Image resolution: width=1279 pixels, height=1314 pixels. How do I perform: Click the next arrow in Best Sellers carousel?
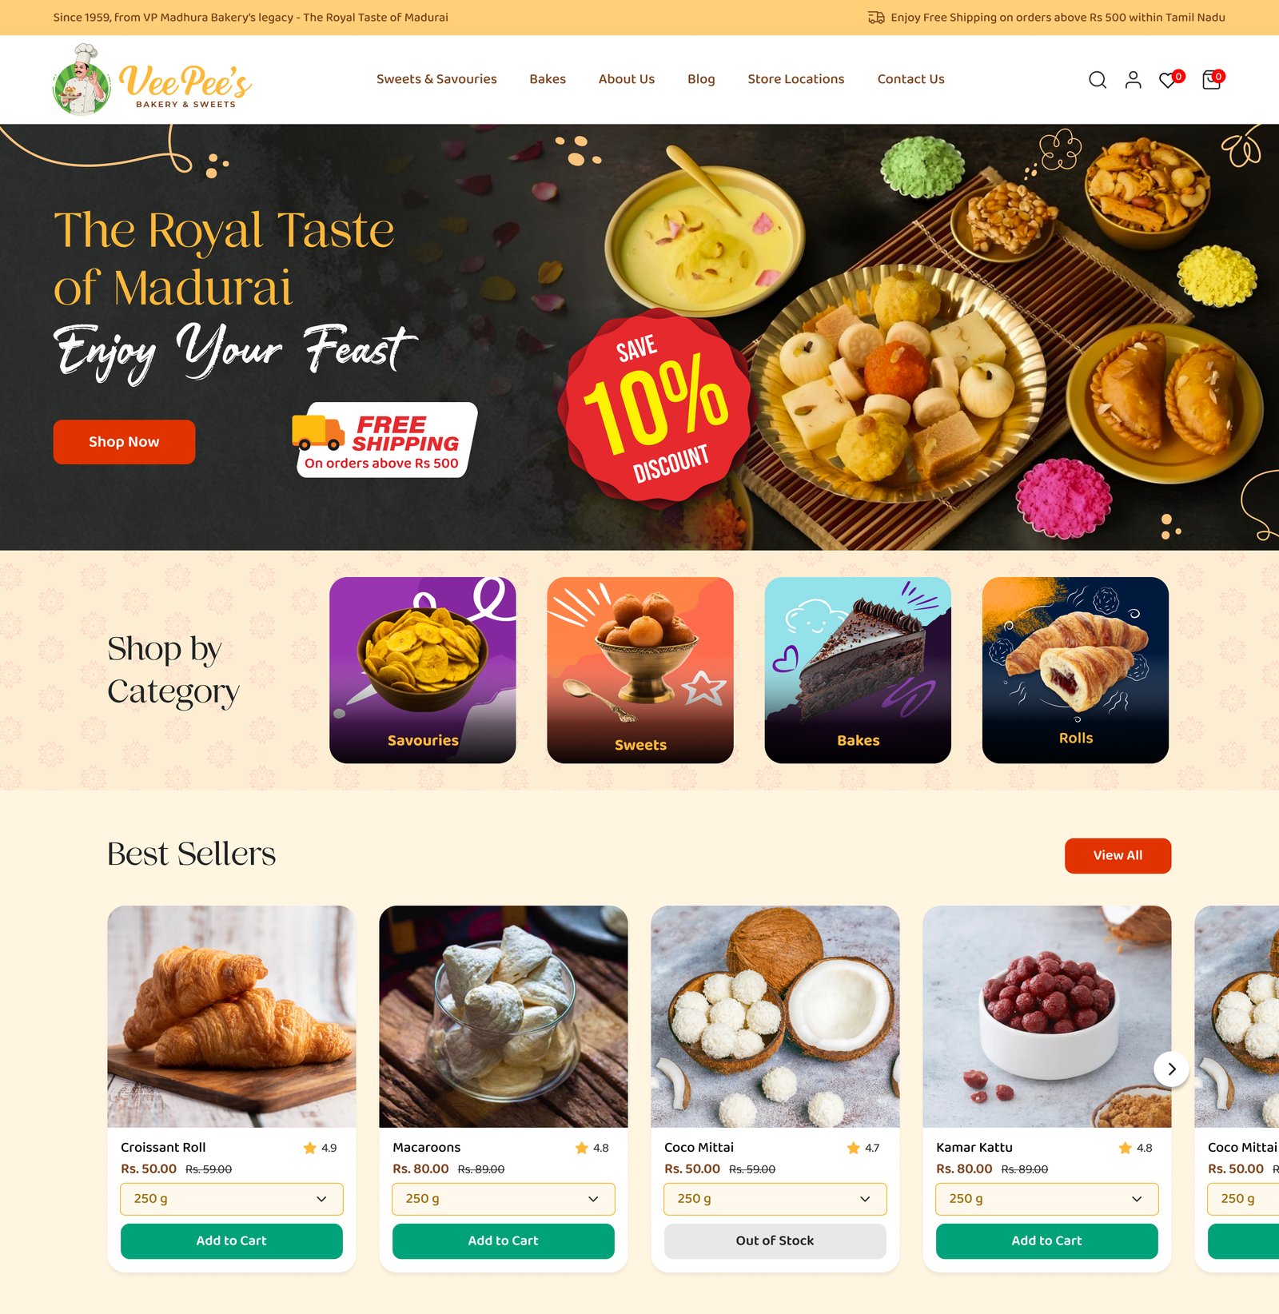(x=1171, y=1069)
